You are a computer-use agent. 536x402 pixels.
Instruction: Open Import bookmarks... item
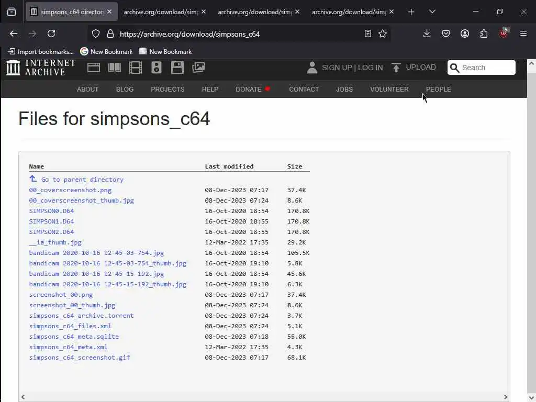41,52
